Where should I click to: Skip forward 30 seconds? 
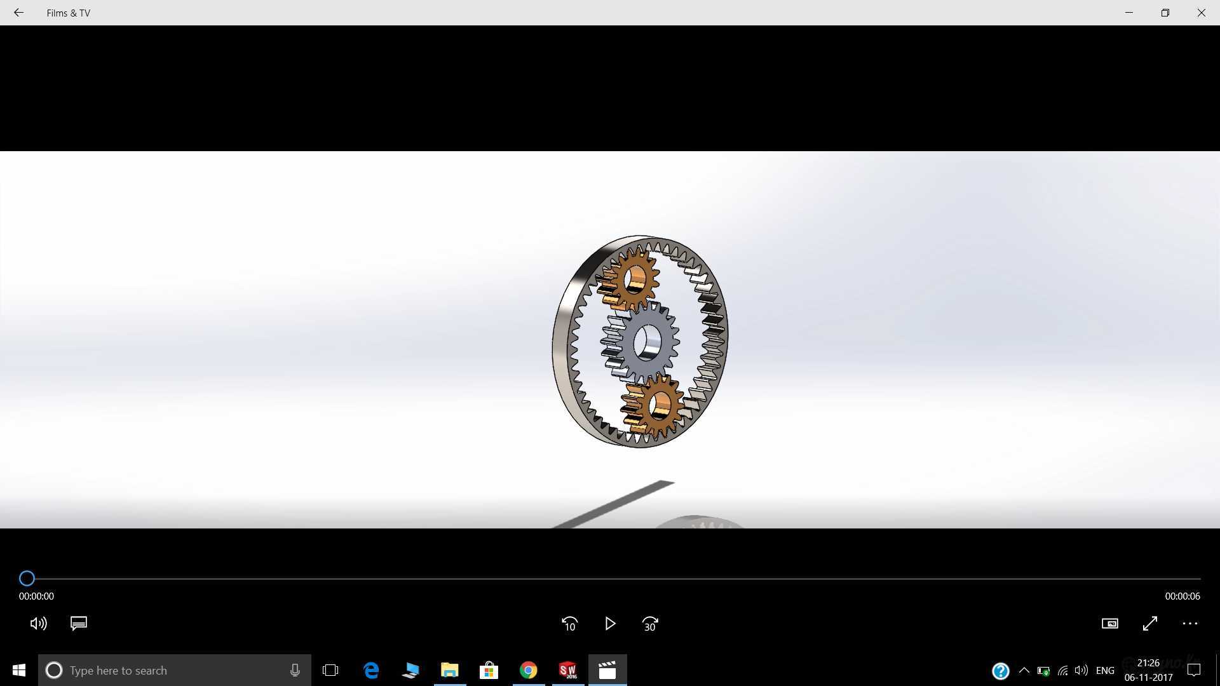click(x=650, y=624)
